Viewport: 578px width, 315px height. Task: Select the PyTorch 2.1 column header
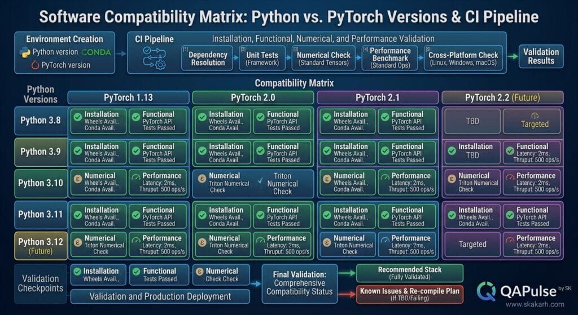[x=378, y=98]
